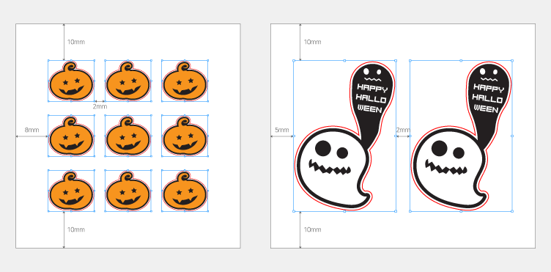Select the bottom-right pumpkin sticker in the grid
The height and width of the screenshot is (272, 551).
[x=185, y=191]
